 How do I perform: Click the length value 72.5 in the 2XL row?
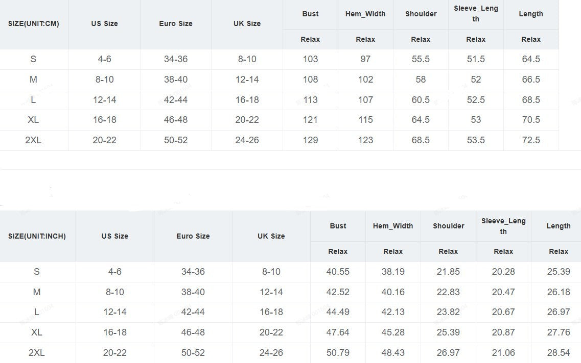531,140
